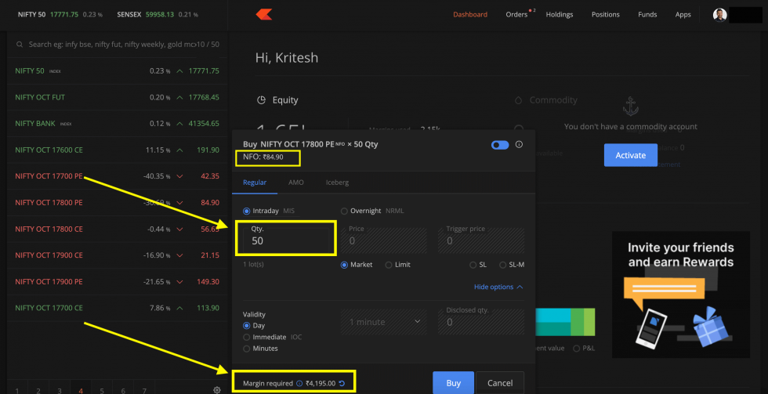The image size is (768, 394).
Task: Select NIFTY OCT 17900 PE row
Action: point(117,282)
